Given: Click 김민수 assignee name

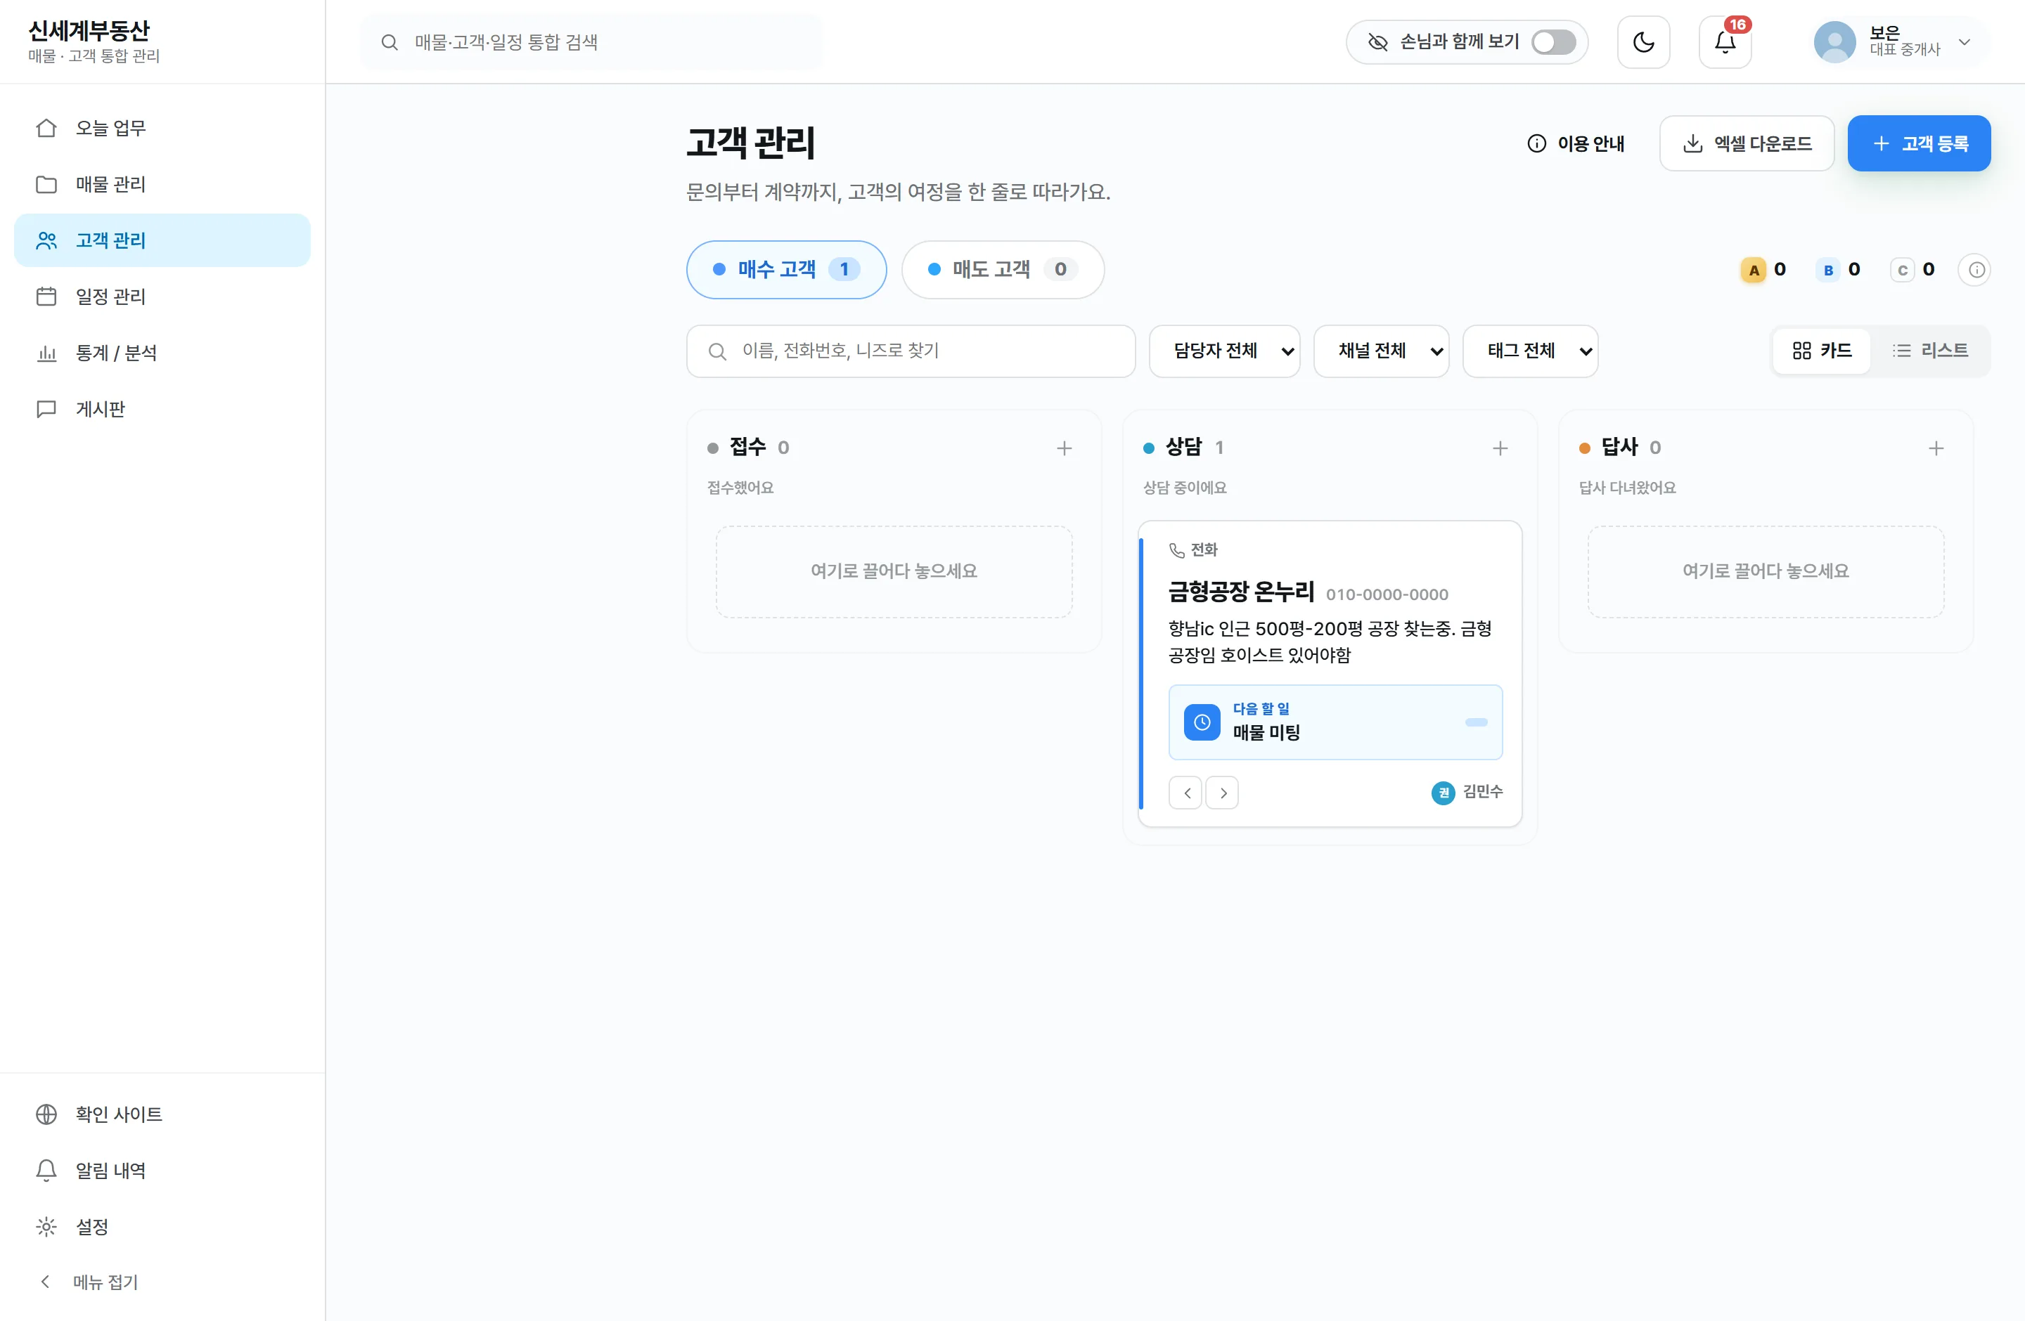Looking at the screenshot, I should pyautogui.click(x=1483, y=791).
